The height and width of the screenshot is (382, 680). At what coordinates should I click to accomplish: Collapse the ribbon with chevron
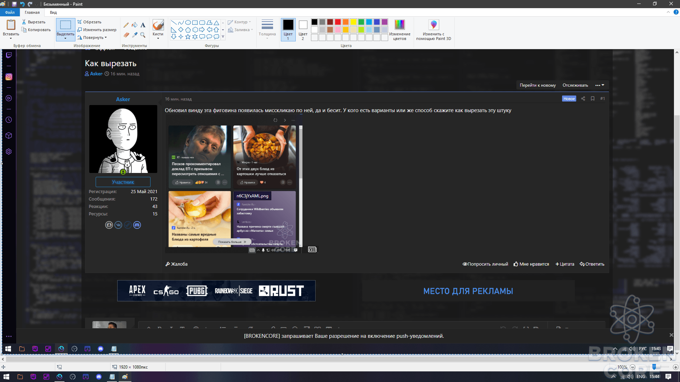click(668, 12)
